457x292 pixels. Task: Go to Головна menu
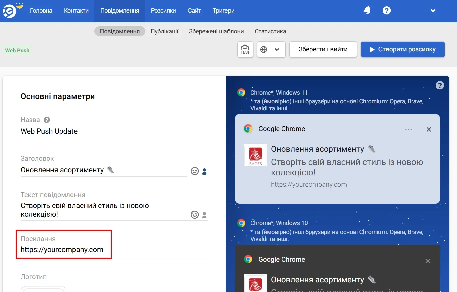(41, 11)
